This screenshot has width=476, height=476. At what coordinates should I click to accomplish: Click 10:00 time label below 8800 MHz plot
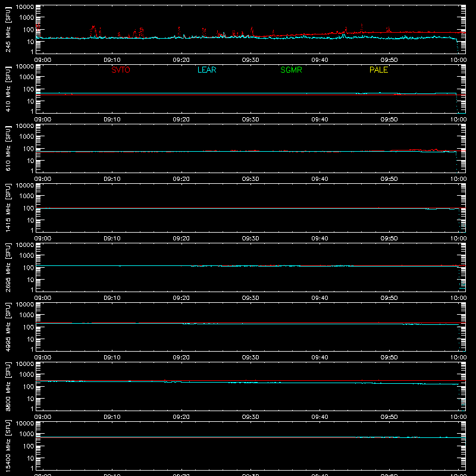tap(458, 417)
